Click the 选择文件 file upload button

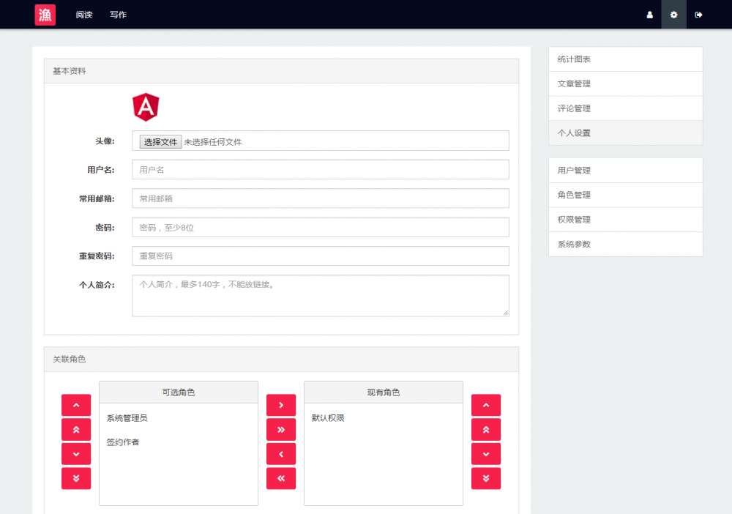point(160,141)
